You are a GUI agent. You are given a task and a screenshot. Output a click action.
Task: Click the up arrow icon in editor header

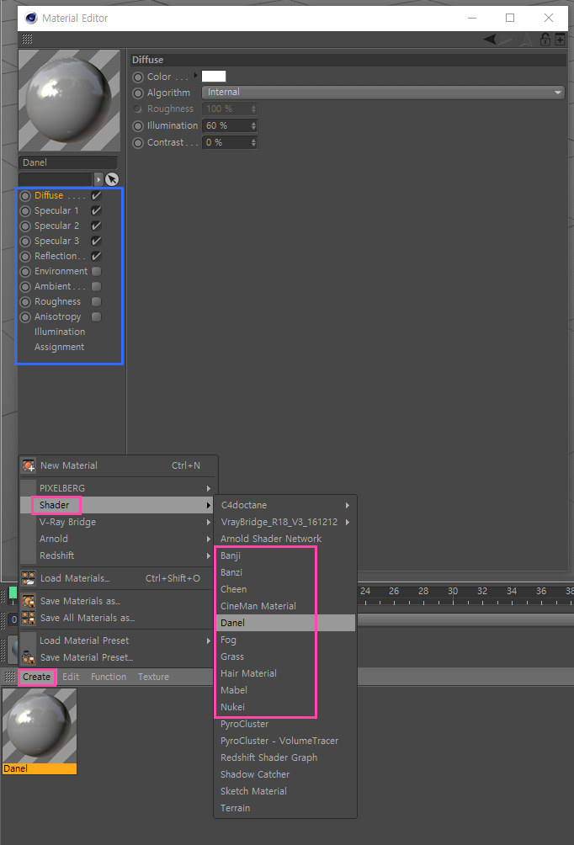525,39
